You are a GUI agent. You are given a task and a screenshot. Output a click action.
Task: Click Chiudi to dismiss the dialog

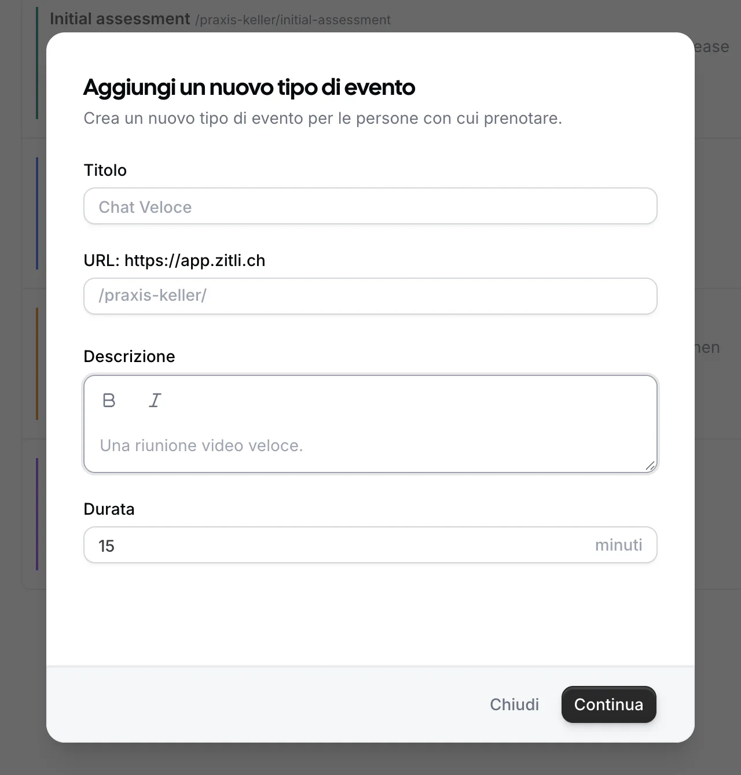point(514,704)
